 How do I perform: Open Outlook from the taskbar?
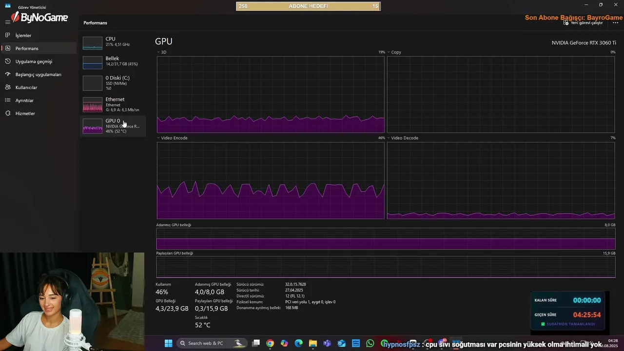[x=341, y=343]
